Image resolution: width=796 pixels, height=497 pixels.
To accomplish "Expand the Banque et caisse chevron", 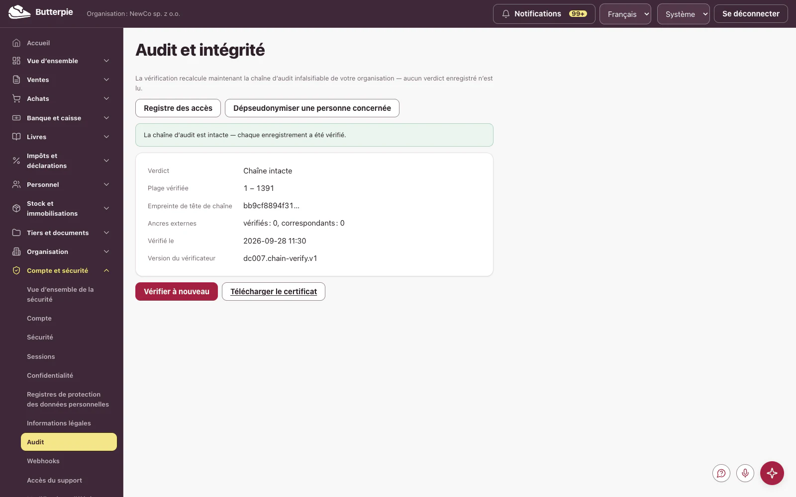I will click(x=106, y=118).
